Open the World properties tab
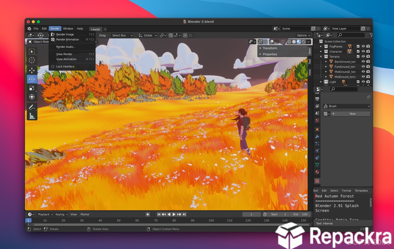394x249 pixels. coord(317,120)
